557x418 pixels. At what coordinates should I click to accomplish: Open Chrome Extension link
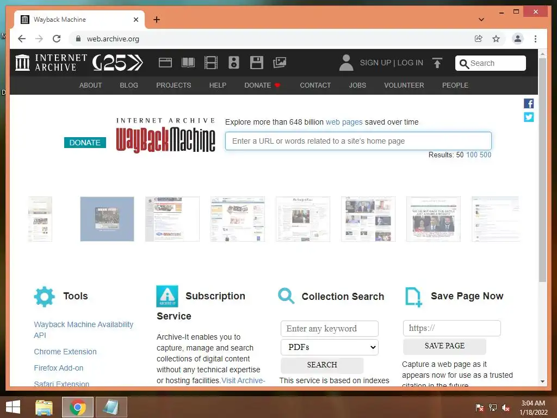(65, 352)
